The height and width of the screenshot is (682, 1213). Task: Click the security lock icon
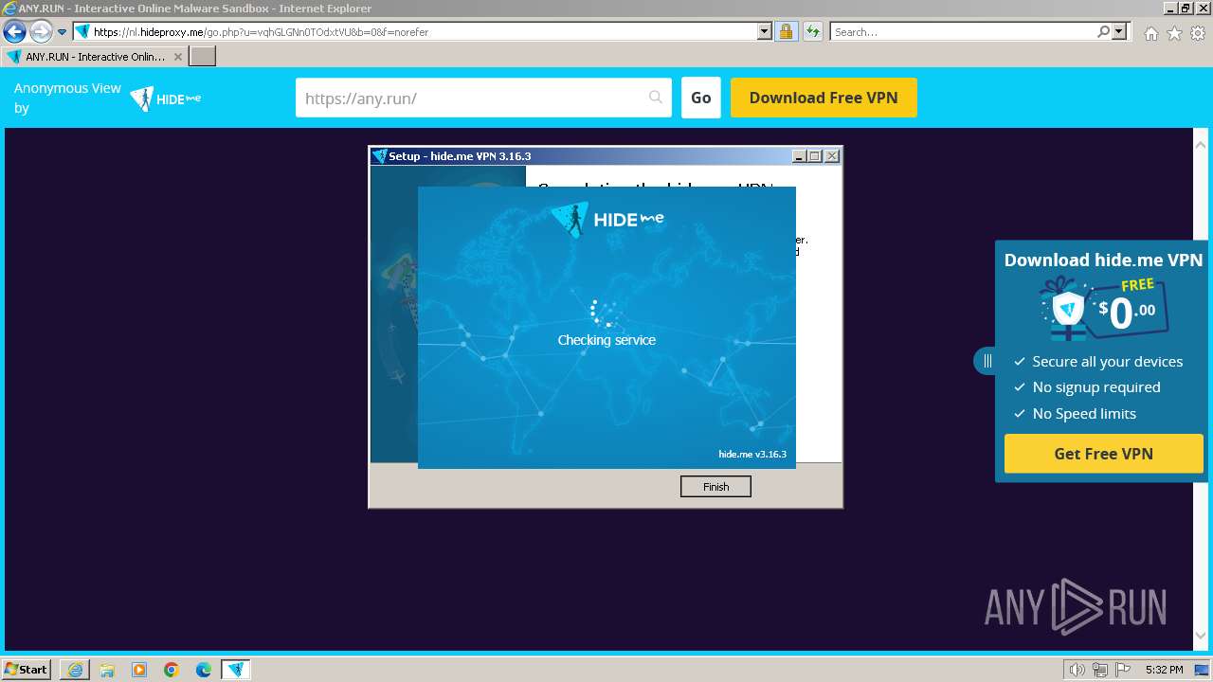(786, 32)
